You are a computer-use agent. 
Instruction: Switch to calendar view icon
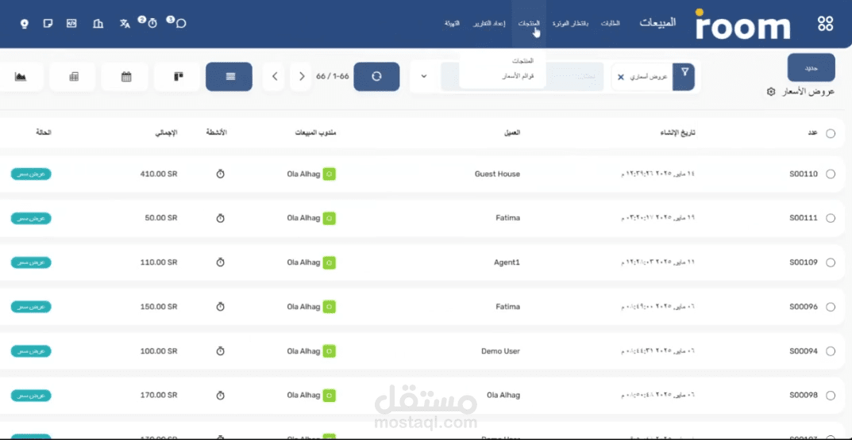coord(126,76)
